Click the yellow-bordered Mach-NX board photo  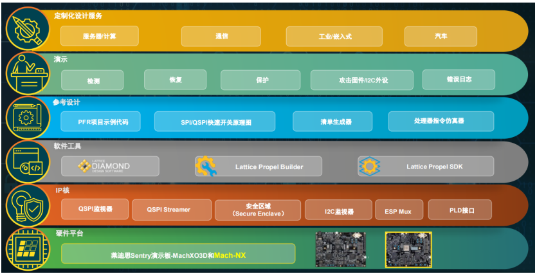coord(408,250)
